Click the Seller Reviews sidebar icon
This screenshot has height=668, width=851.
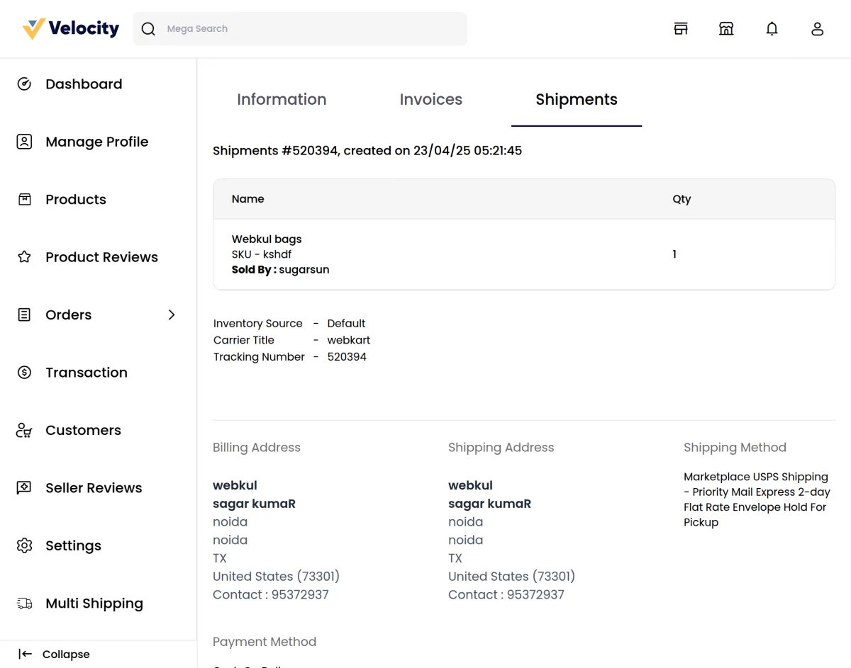(x=24, y=487)
